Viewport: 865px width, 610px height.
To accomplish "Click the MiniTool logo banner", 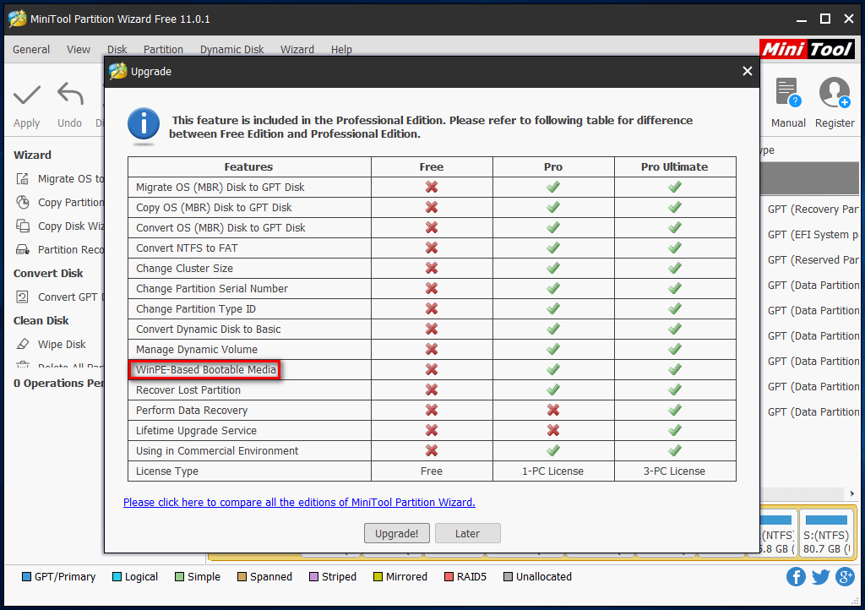I will 807,49.
